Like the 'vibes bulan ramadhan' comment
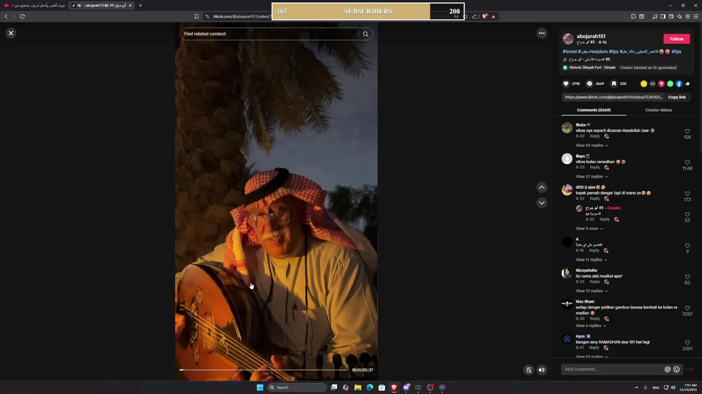The width and height of the screenshot is (702, 394). [x=687, y=163]
